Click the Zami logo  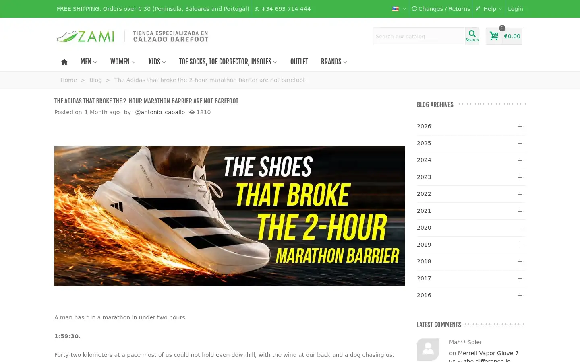point(133,36)
